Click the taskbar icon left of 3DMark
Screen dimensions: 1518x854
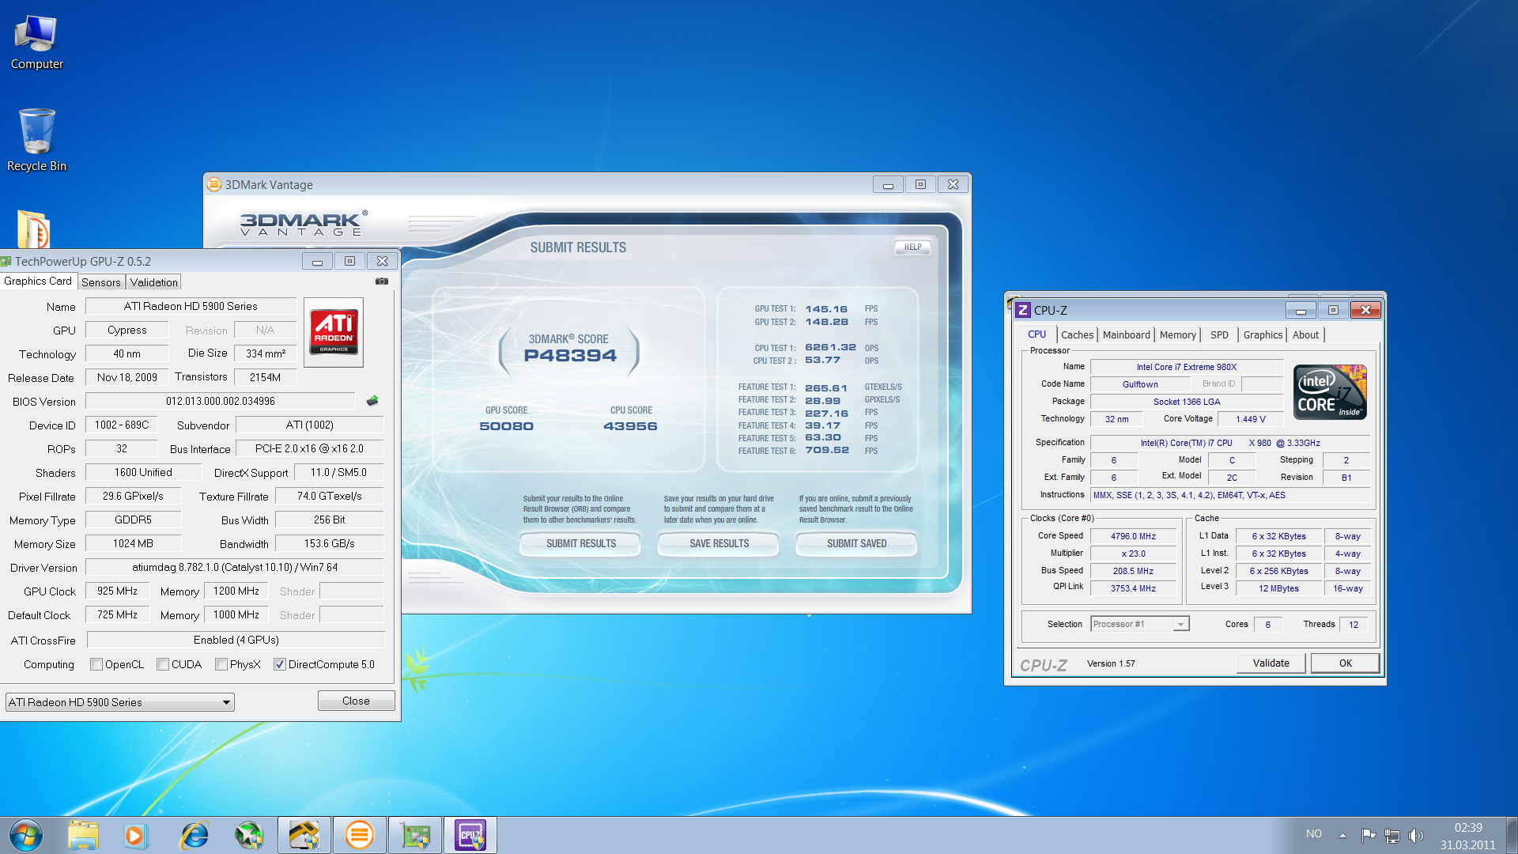point(304,835)
